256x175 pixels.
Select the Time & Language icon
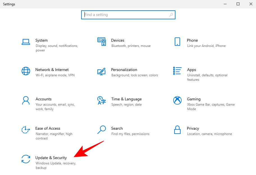[101, 100]
